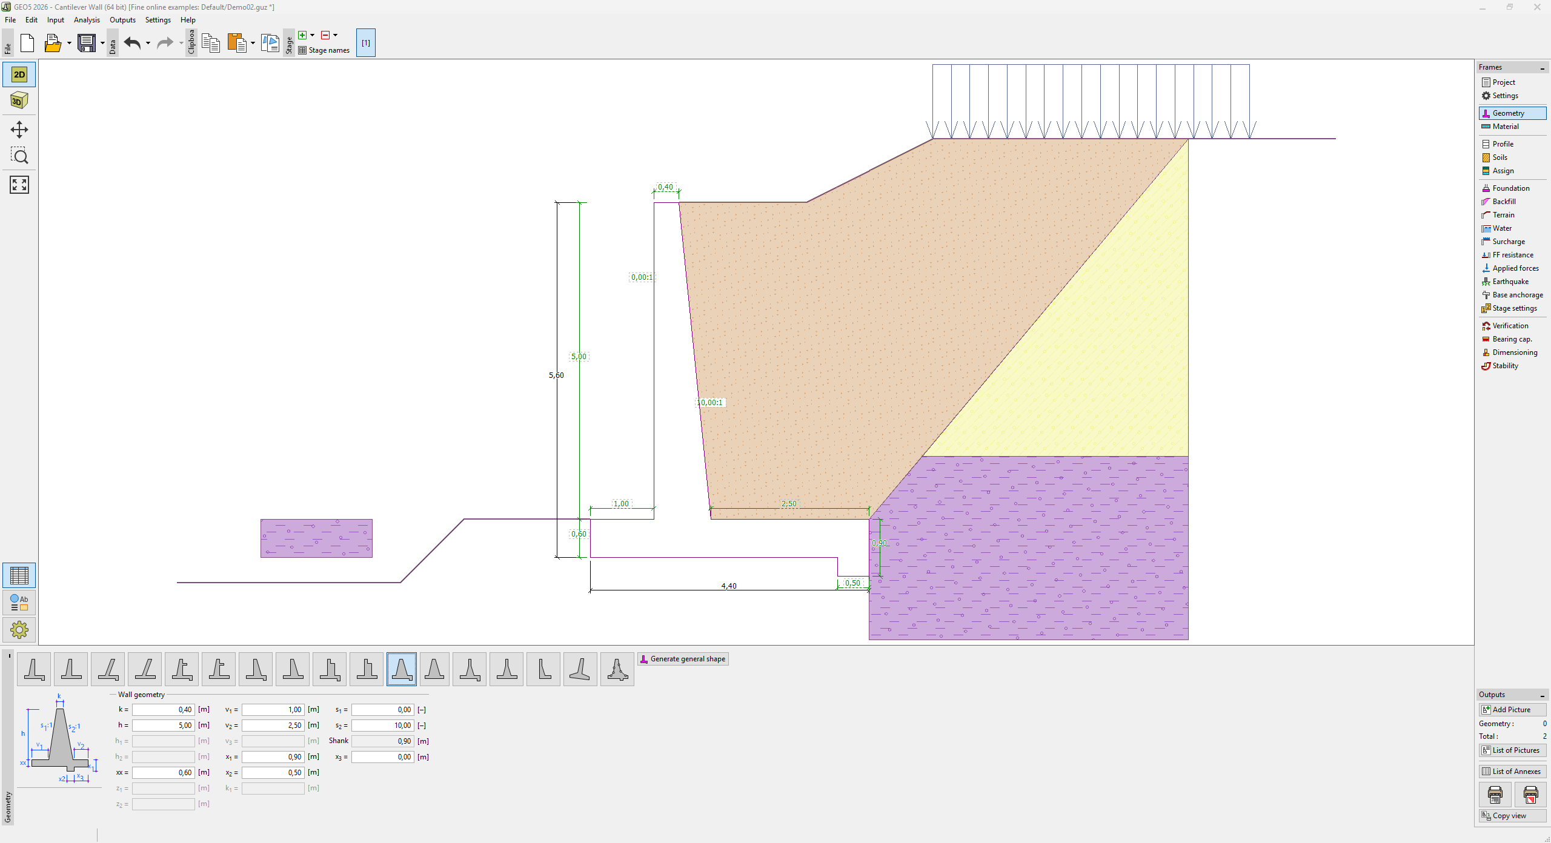Toggle the 2D view button
The width and height of the screenshot is (1551, 843).
click(x=19, y=74)
